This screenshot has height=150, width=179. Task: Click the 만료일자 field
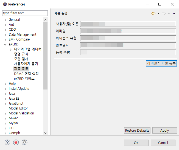128,45
